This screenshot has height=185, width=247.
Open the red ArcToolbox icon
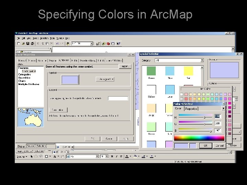tap(108, 44)
